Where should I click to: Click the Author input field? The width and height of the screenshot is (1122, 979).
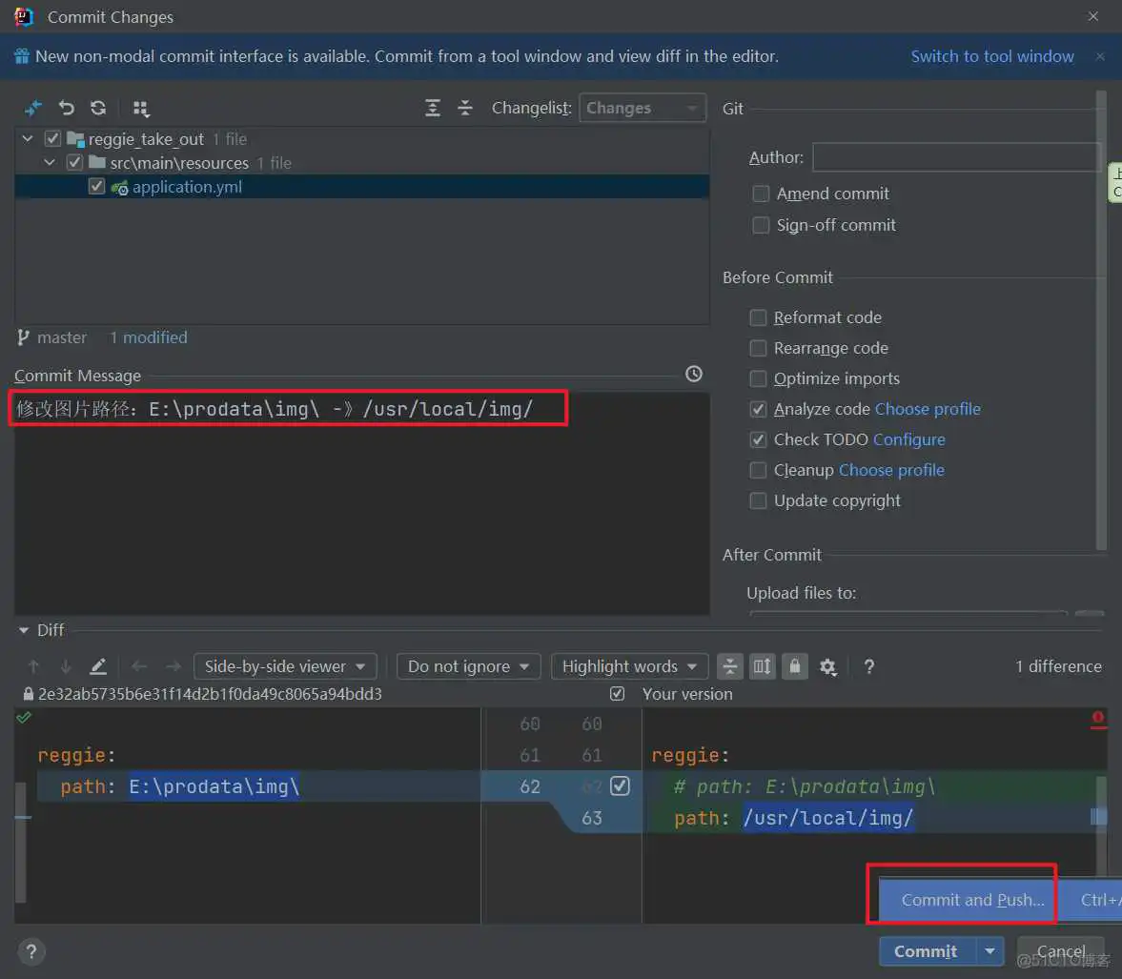(x=955, y=157)
